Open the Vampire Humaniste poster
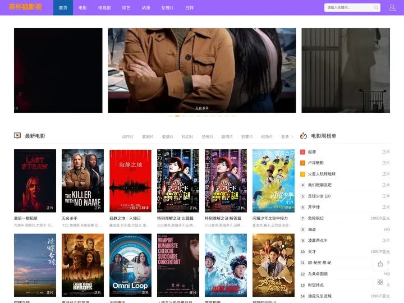 178,265
